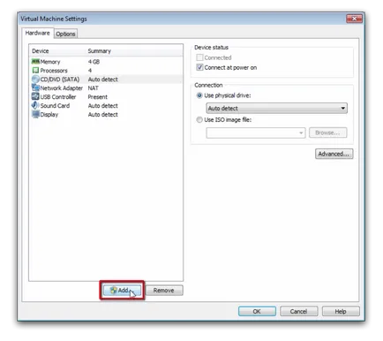Open the Advanced settings dialog
The image size is (383, 341).
click(334, 154)
